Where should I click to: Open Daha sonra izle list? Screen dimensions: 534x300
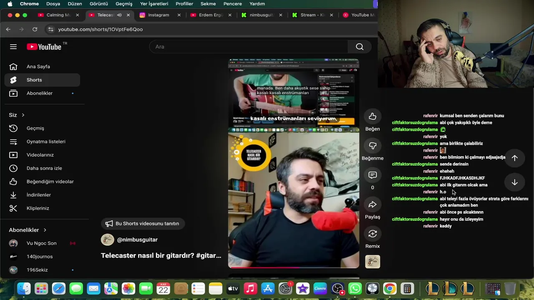[x=42, y=168]
